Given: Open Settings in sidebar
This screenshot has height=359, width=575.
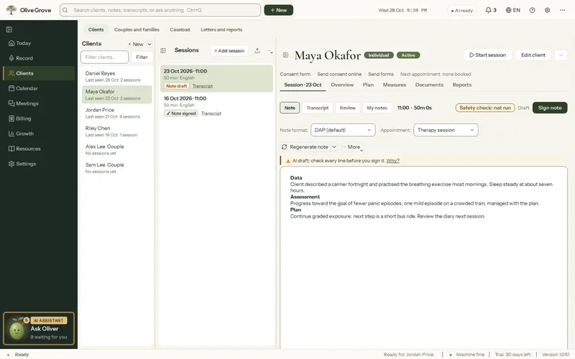Looking at the screenshot, I should coord(39,164).
